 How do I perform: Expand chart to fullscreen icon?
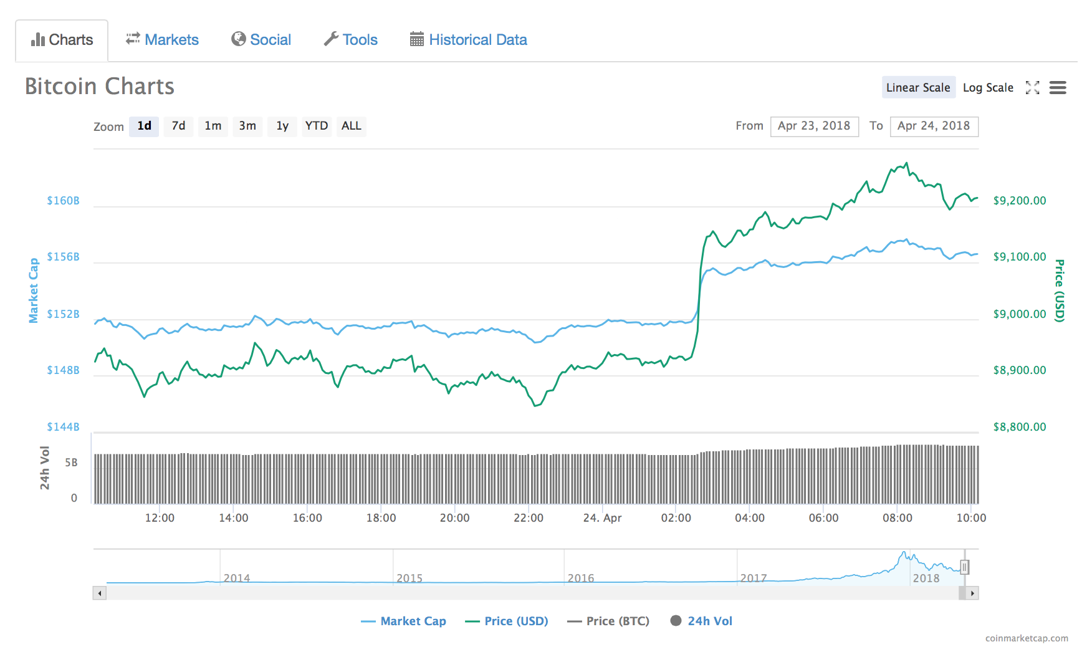click(1033, 88)
